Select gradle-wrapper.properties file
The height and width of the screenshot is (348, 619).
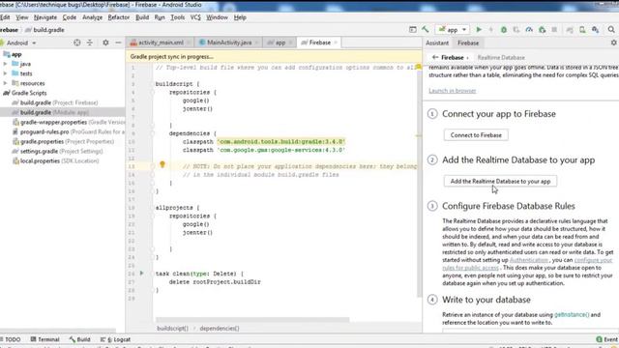click(69, 123)
